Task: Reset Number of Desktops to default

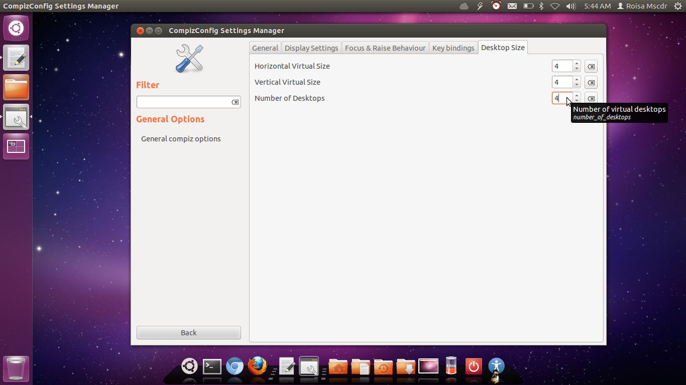Action: coord(591,98)
